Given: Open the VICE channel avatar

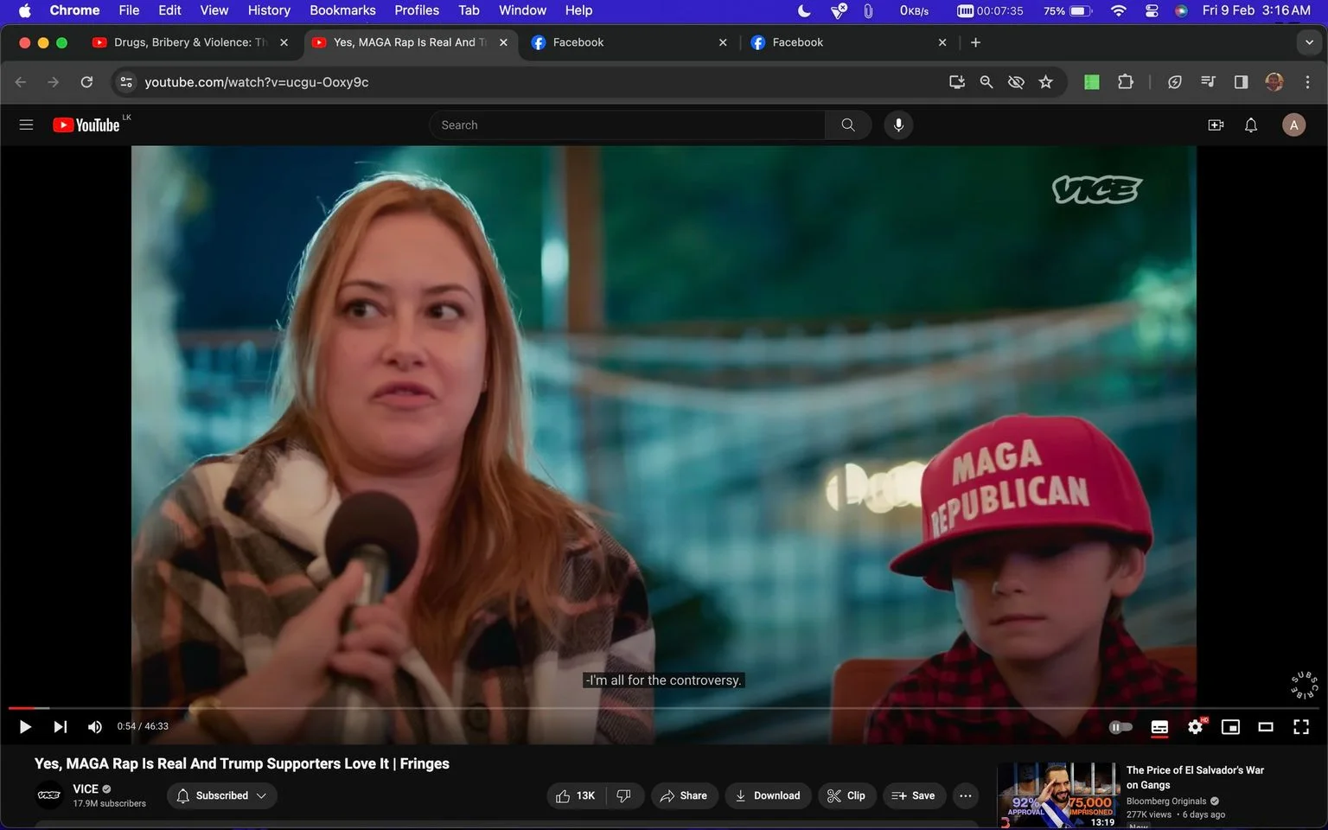Looking at the screenshot, I should [49, 795].
